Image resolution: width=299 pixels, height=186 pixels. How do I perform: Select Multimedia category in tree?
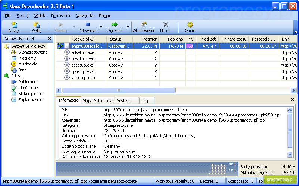click(x=28, y=64)
